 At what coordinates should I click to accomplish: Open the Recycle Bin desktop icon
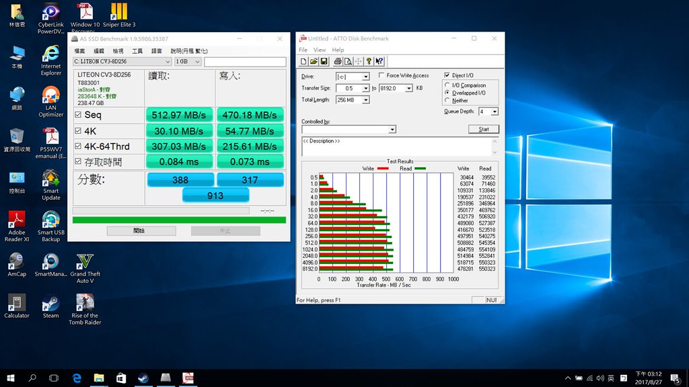[17, 140]
